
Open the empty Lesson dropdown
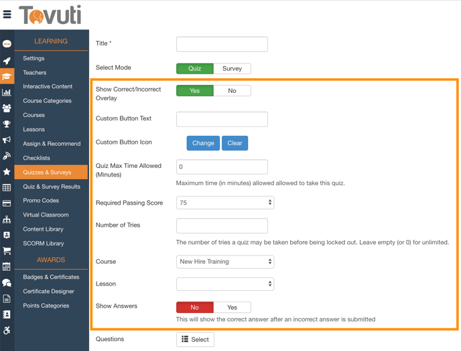(x=225, y=284)
